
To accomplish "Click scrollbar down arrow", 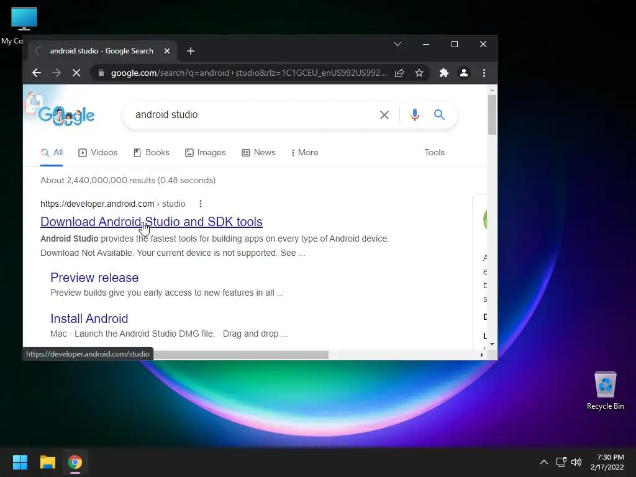I will (x=492, y=344).
